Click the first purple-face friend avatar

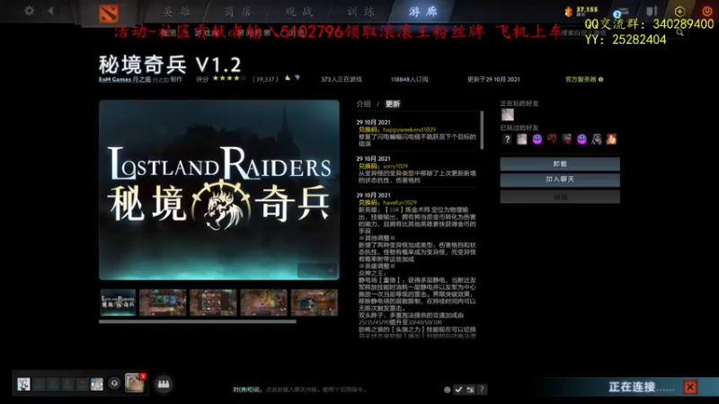537,139
